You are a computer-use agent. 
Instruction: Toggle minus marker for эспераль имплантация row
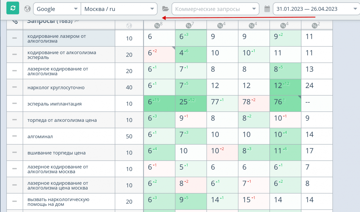[15, 104]
